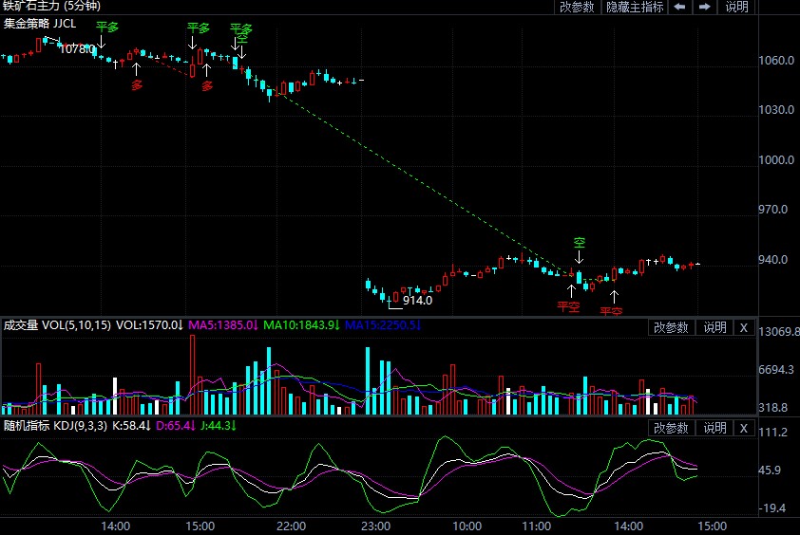Close the 随机指标 KDJ panel with X
This screenshot has height=535, width=800.
(x=744, y=429)
